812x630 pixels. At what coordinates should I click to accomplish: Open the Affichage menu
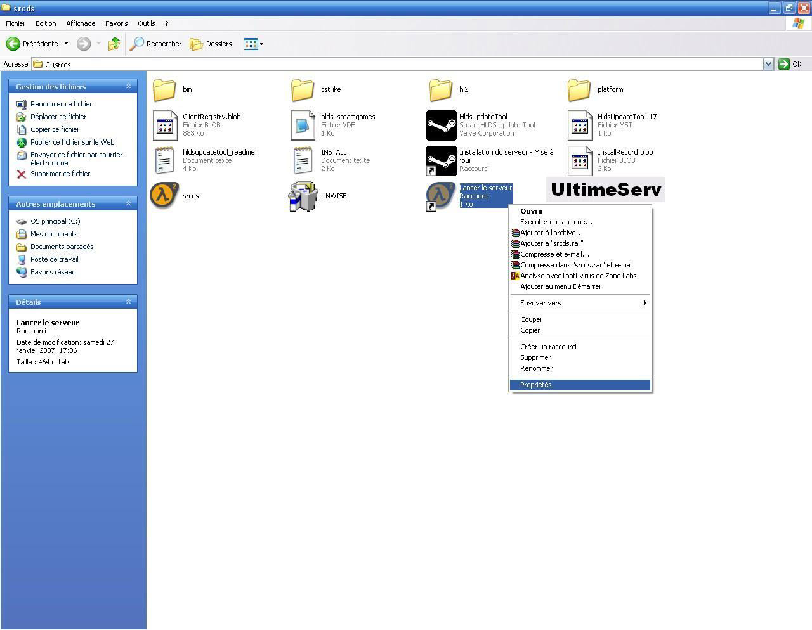(81, 23)
